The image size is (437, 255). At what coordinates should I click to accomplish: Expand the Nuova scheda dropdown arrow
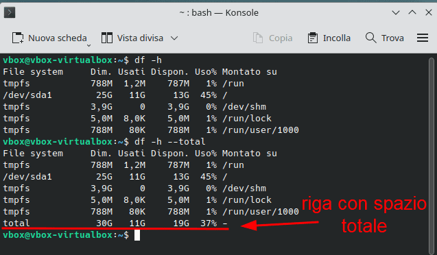pos(88,45)
